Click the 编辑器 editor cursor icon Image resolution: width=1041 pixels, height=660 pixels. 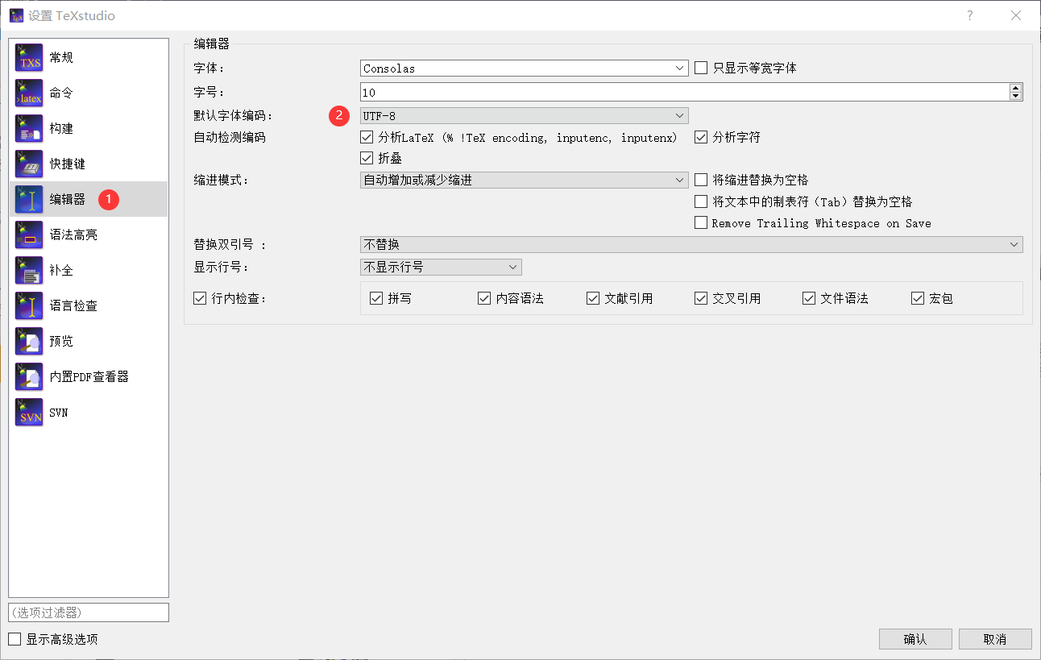coord(29,200)
